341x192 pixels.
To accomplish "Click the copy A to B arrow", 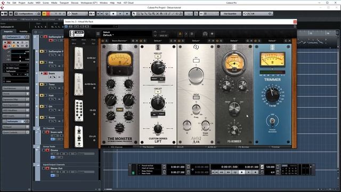I will click(186, 34).
